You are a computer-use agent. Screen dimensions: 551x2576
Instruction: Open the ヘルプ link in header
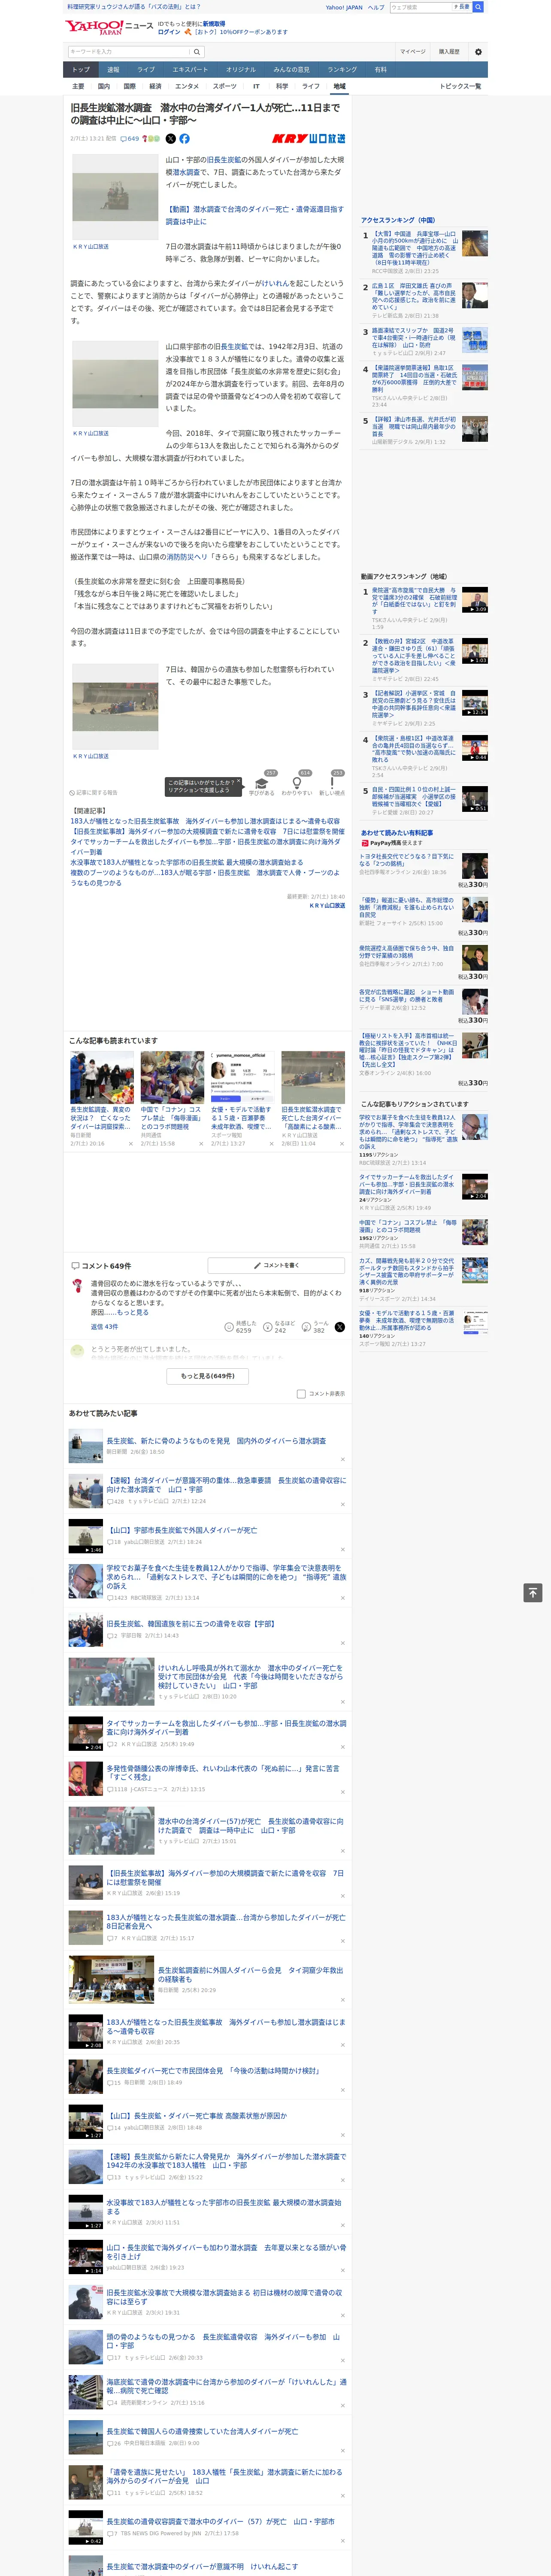pos(376,7)
